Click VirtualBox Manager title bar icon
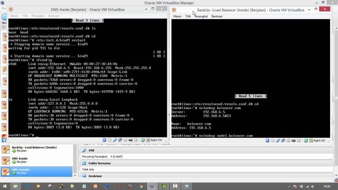The width and height of the screenshot is (338, 190). (2, 3)
